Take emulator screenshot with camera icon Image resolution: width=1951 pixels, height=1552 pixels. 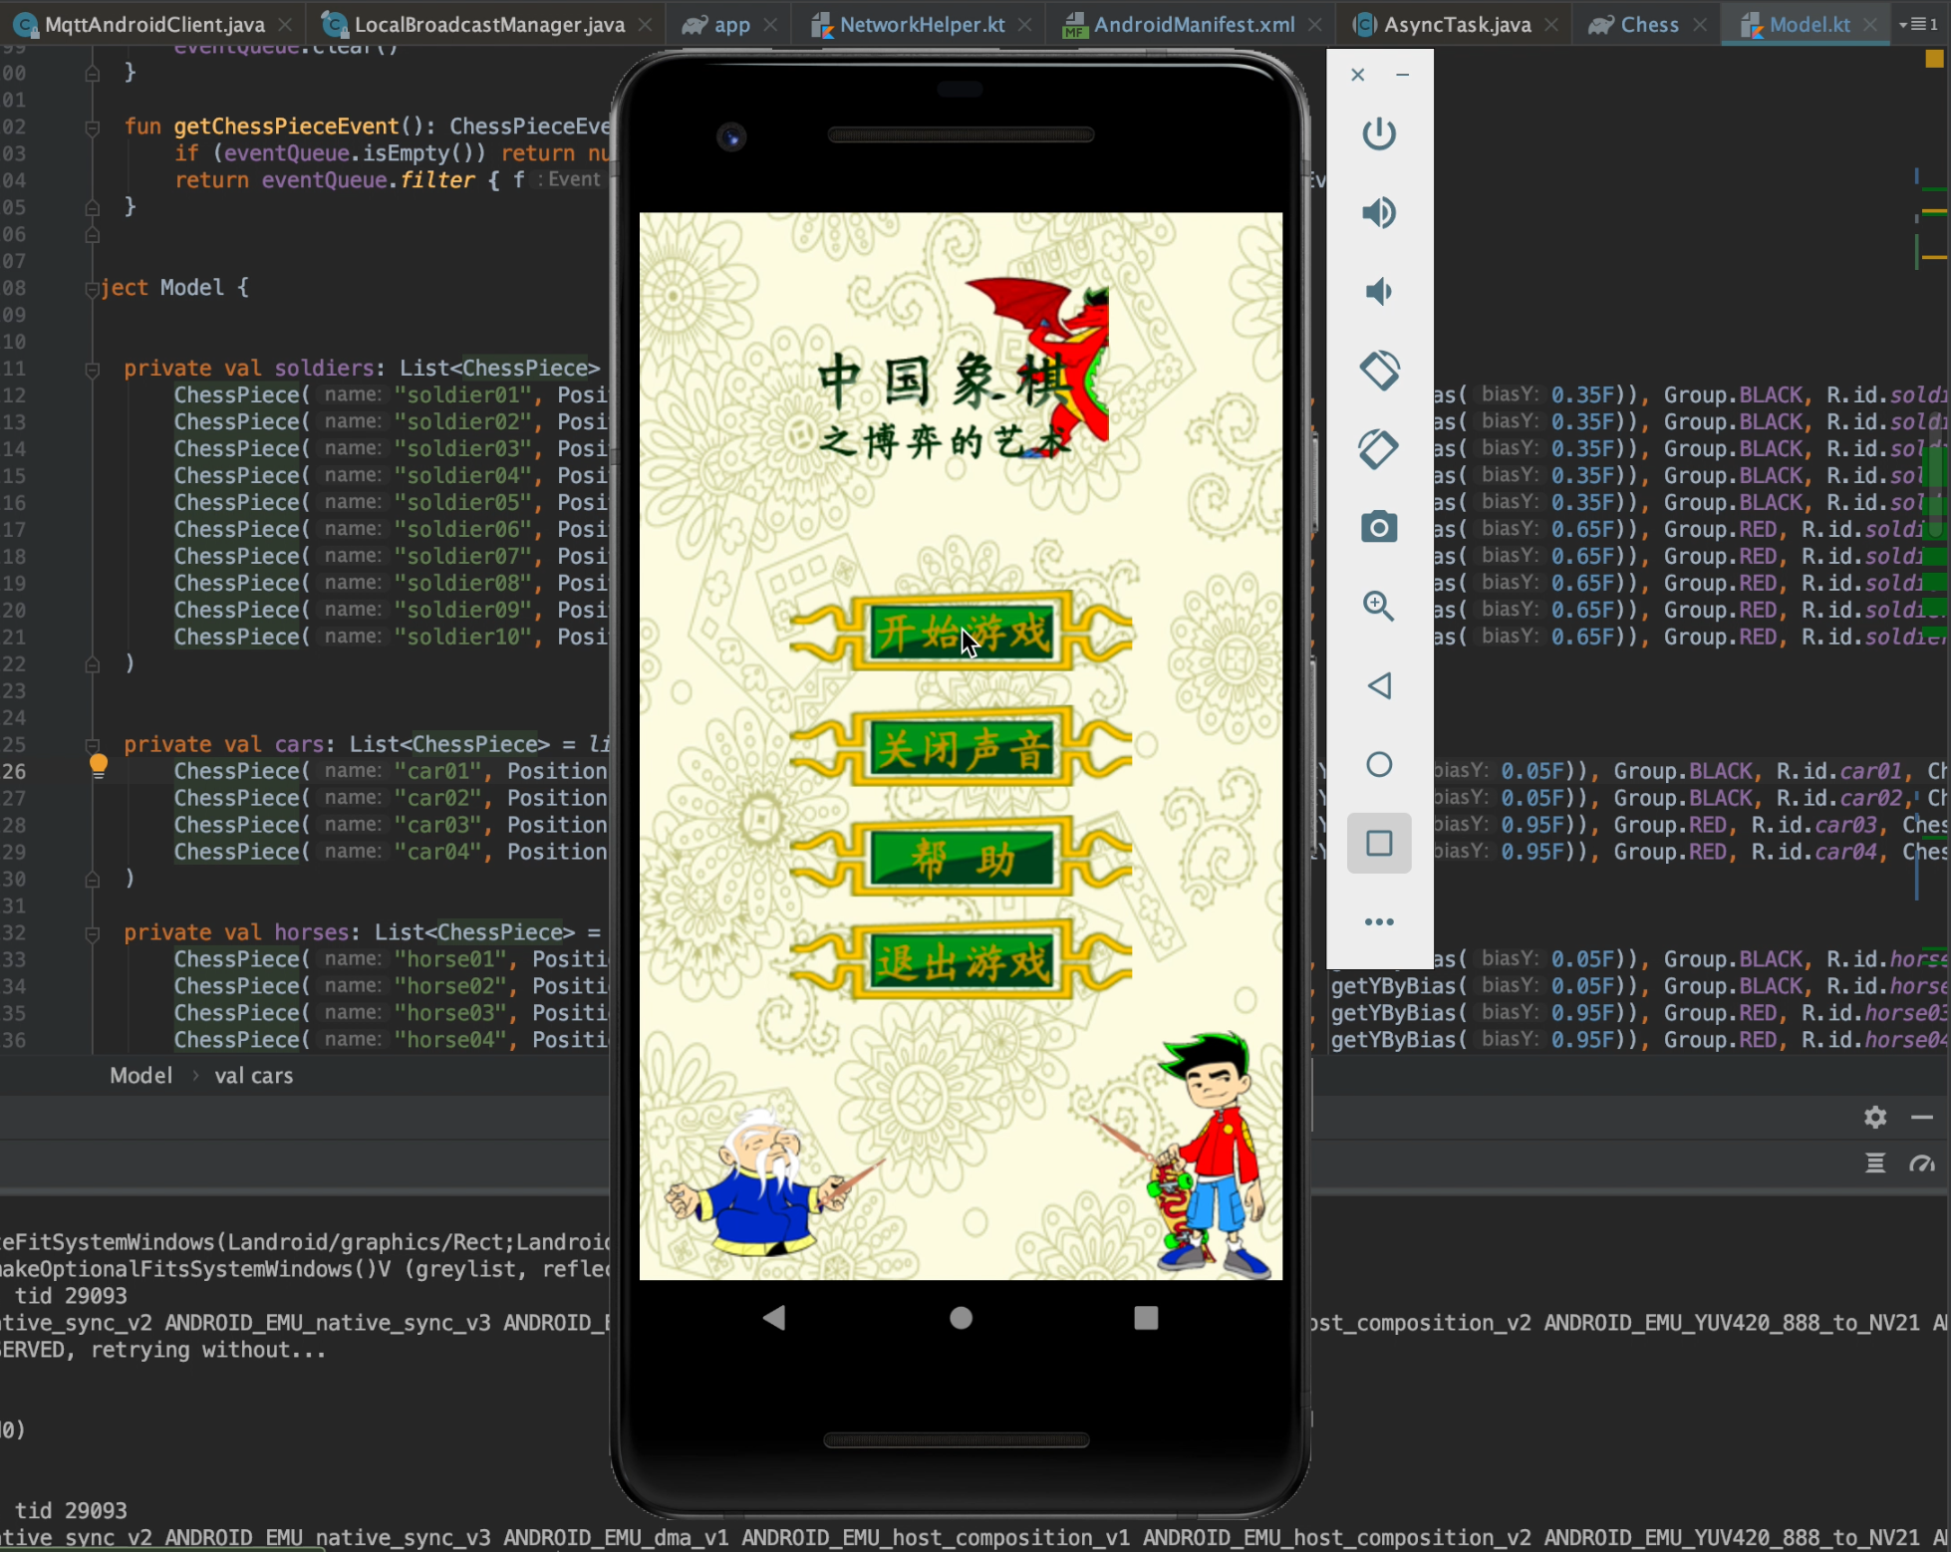[1379, 527]
